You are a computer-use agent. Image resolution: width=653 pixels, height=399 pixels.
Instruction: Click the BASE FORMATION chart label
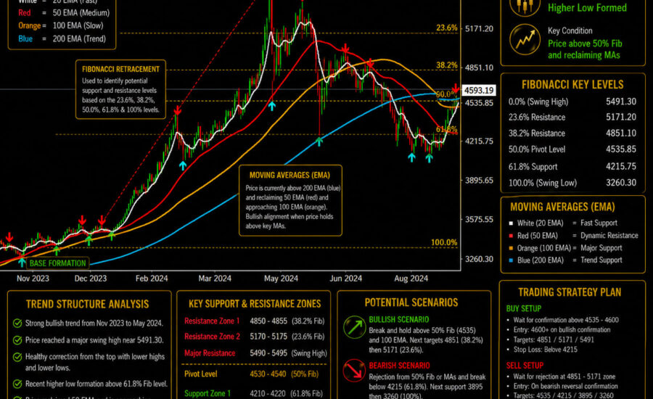[58, 263]
